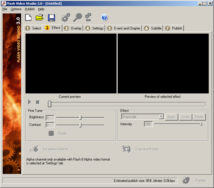214x188 pixels.
Task: Minimize the Flash Video Studio window
Action: 200,4
